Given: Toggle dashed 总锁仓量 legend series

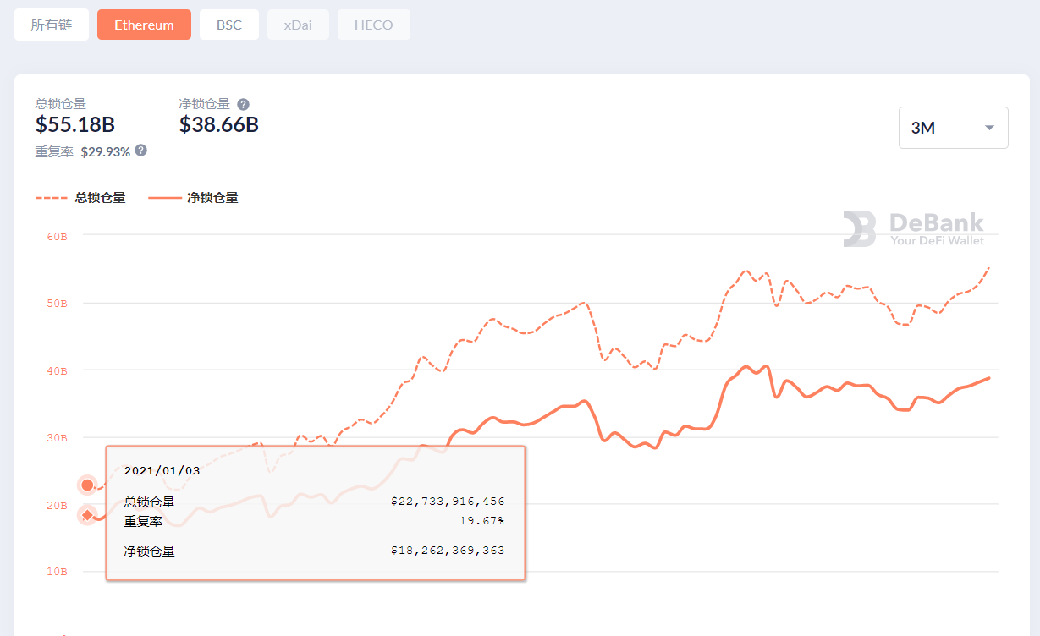Looking at the screenshot, I should tap(80, 198).
